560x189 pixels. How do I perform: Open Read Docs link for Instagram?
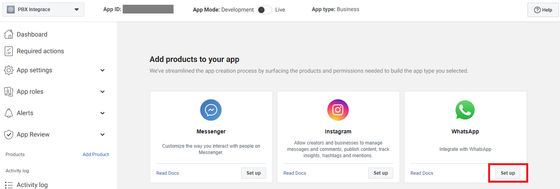pyautogui.click(x=295, y=173)
